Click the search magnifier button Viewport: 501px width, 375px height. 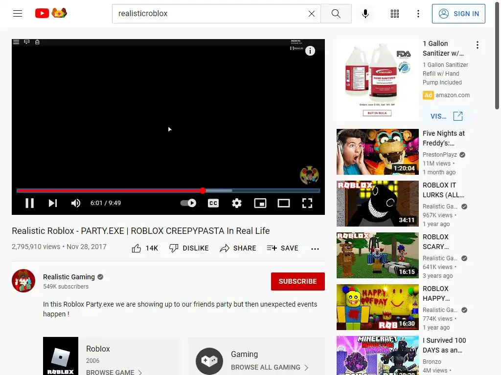[x=336, y=13]
